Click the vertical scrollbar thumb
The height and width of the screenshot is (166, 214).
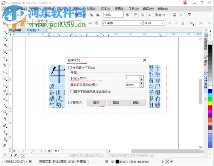[200, 92]
